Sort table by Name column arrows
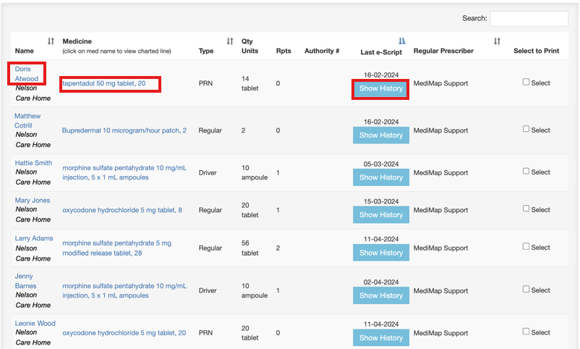Viewport: 580px width, 349px height. [51, 41]
